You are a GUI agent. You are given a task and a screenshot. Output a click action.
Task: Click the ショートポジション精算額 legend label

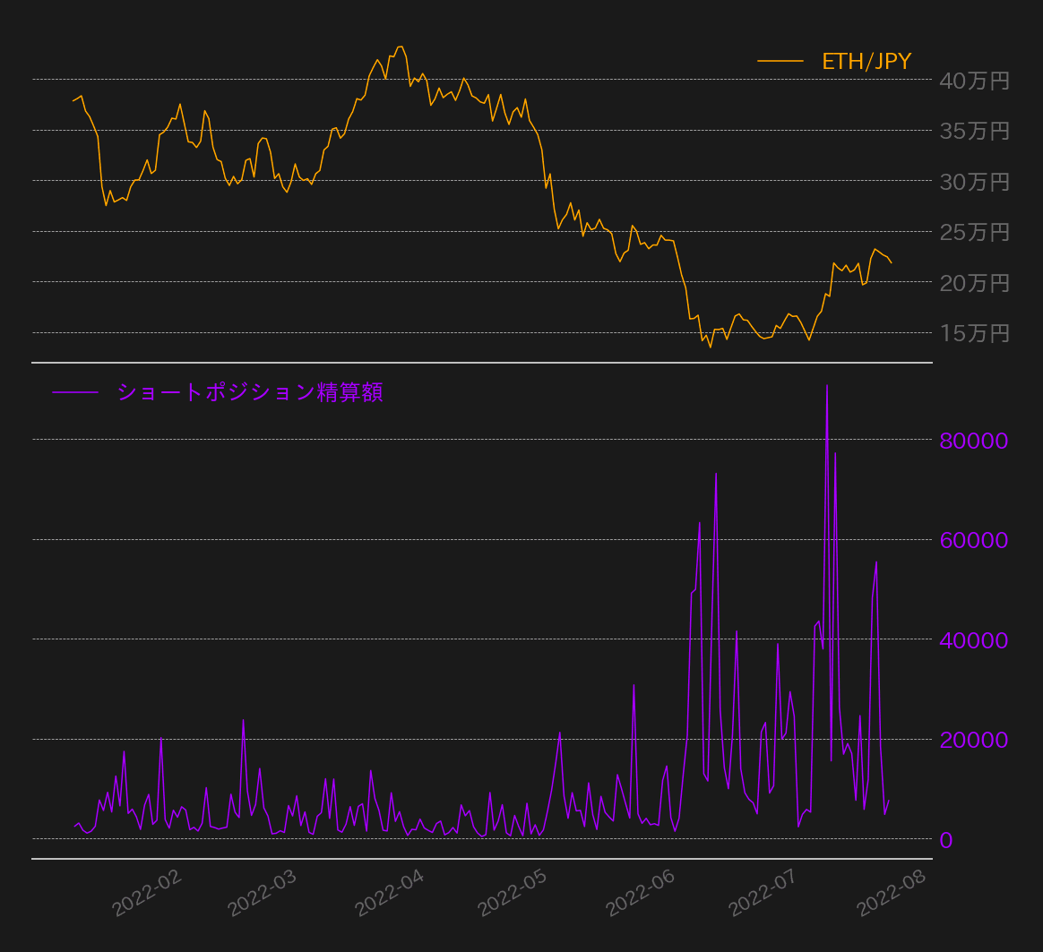[x=250, y=392]
